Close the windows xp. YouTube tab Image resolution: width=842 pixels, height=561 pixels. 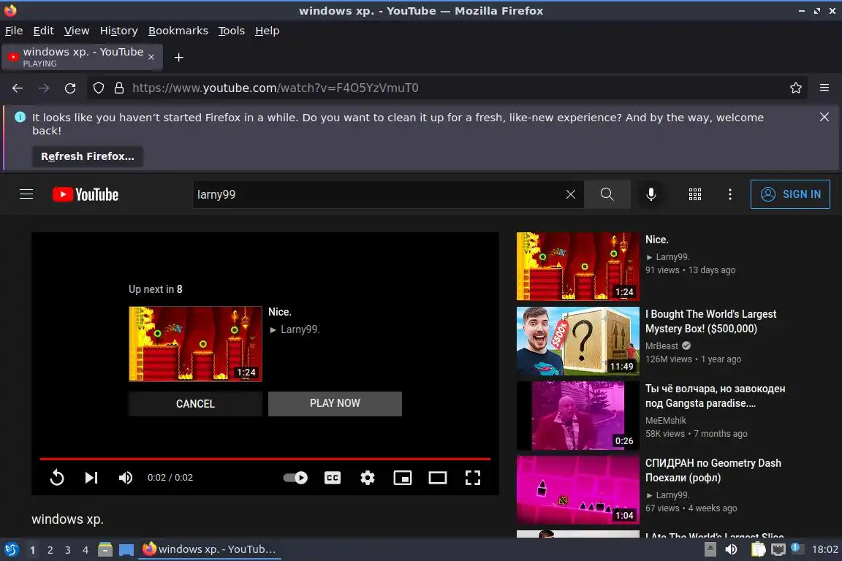(x=151, y=57)
